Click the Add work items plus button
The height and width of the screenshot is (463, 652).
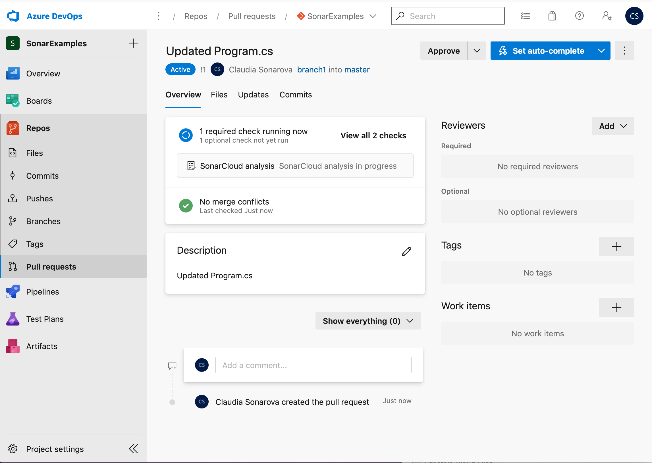click(x=616, y=306)
